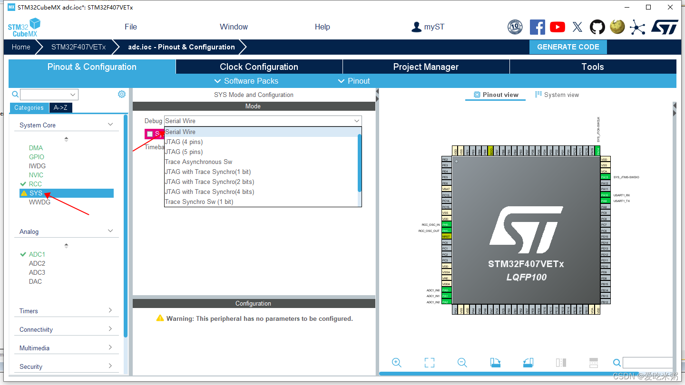This screenshot has width=685, height=385.
Task: Open the Debug mode dropdown
Action: pos(263,121)
